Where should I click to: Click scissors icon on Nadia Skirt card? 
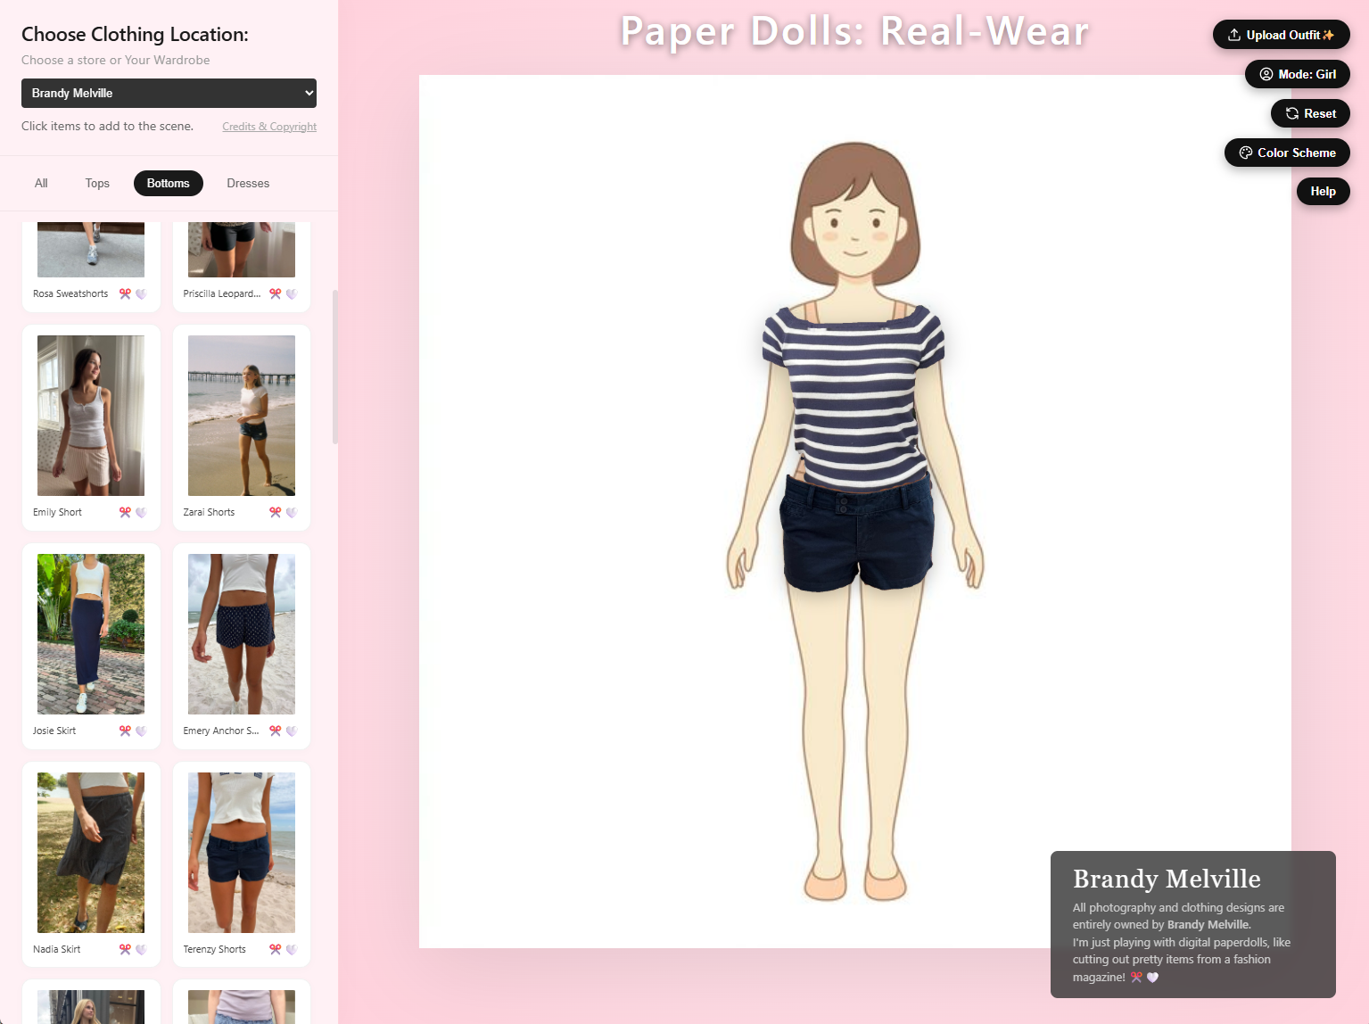click(x=125, y=949)
